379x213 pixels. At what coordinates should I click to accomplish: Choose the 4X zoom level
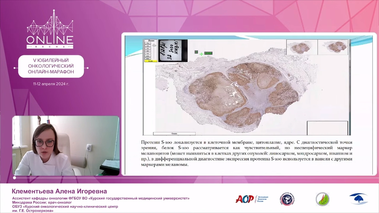pyautogui.click(x=148, y=51)
